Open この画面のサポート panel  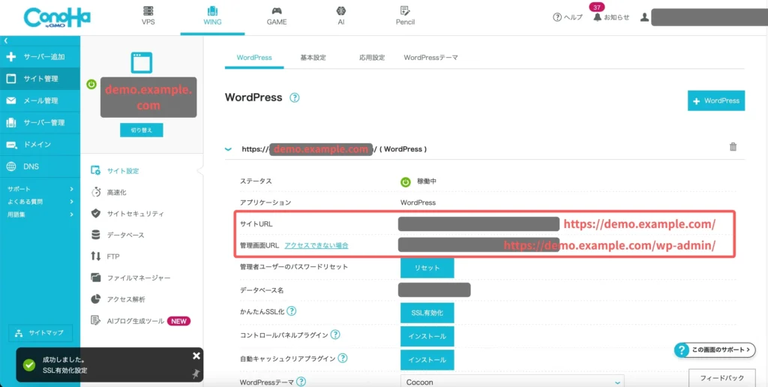coord(714,349)
